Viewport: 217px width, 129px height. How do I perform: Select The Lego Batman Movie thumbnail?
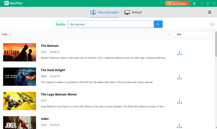coord(20,101)
